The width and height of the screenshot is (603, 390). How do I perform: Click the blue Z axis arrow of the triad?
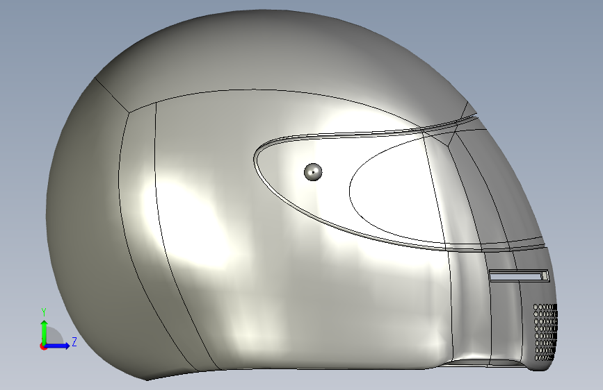(58, 346)
